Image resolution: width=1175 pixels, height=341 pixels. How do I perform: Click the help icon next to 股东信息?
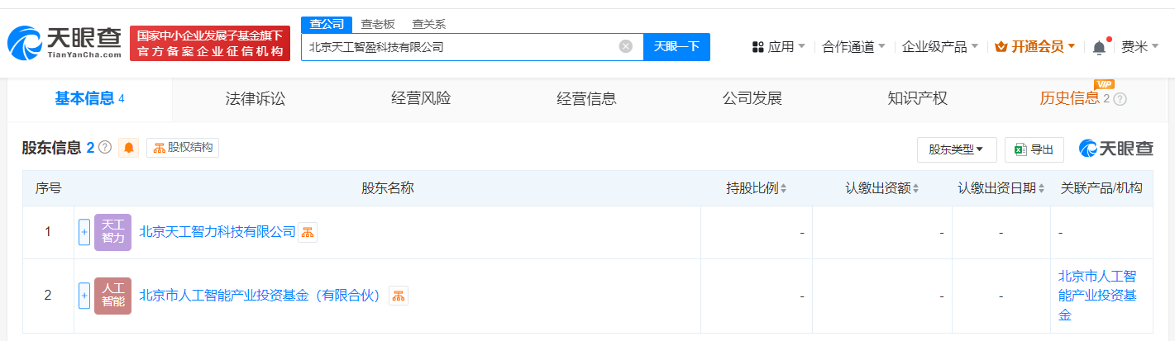105,148
